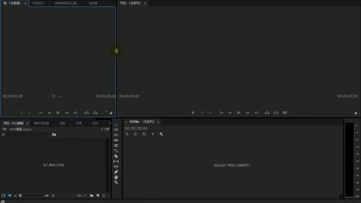Adjust the Project panel thumbnail zoom slider
Viewport: 361px width, 203px height.
tap(31, 196)
